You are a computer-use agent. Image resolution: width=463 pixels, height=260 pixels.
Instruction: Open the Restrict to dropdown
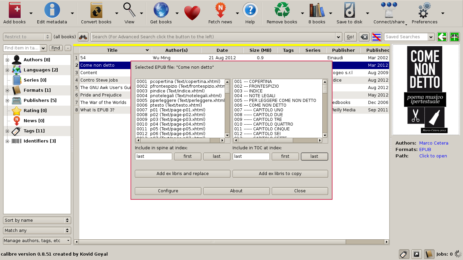pyautogui.click(x=27, y=37)
